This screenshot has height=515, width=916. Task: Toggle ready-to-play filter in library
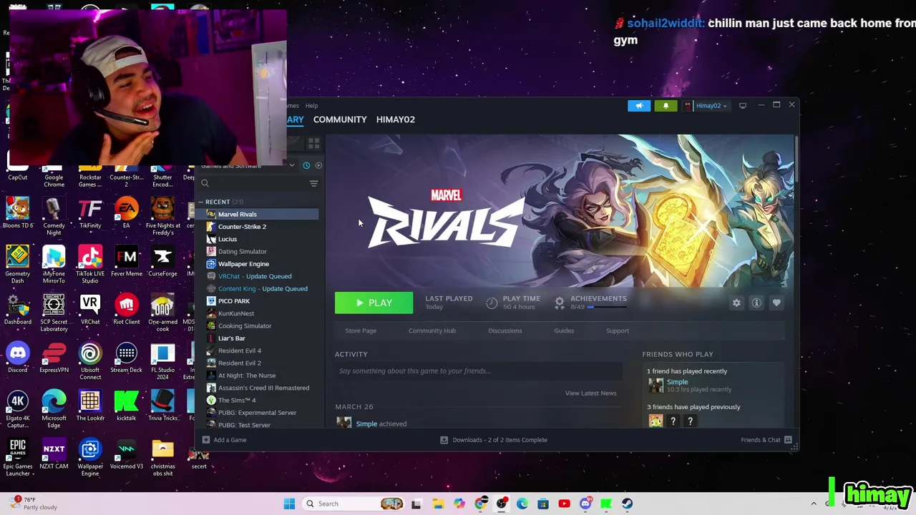point(318,166)
